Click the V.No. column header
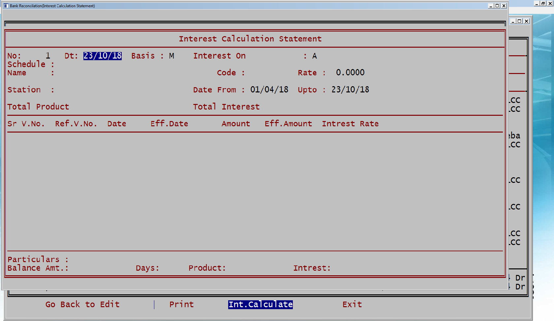This screenshot has height=321, width=554. (33, 124)
